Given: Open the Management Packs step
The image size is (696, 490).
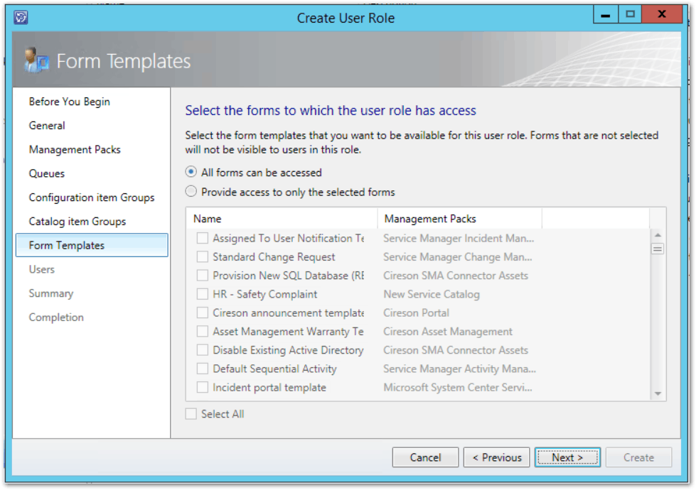Looking at the screenshot, I should pos(75,150).
